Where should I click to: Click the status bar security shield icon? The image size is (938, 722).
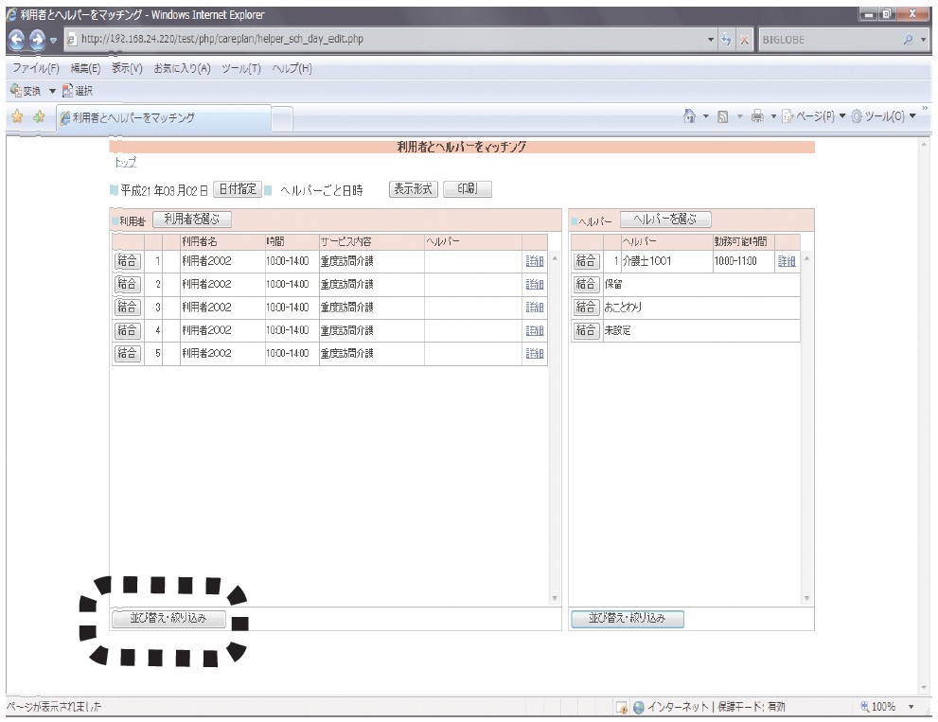pos(622,708)
